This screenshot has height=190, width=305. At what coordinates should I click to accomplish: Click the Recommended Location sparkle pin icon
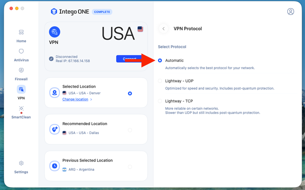pos(55,129)
